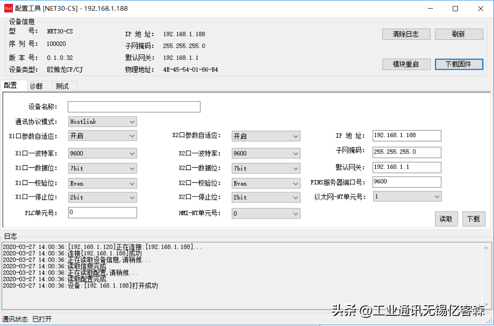This screenshot has width=494, height=326.
Task: Expand the X1口一校验位 Even dropdown
Action: [102, 184]
